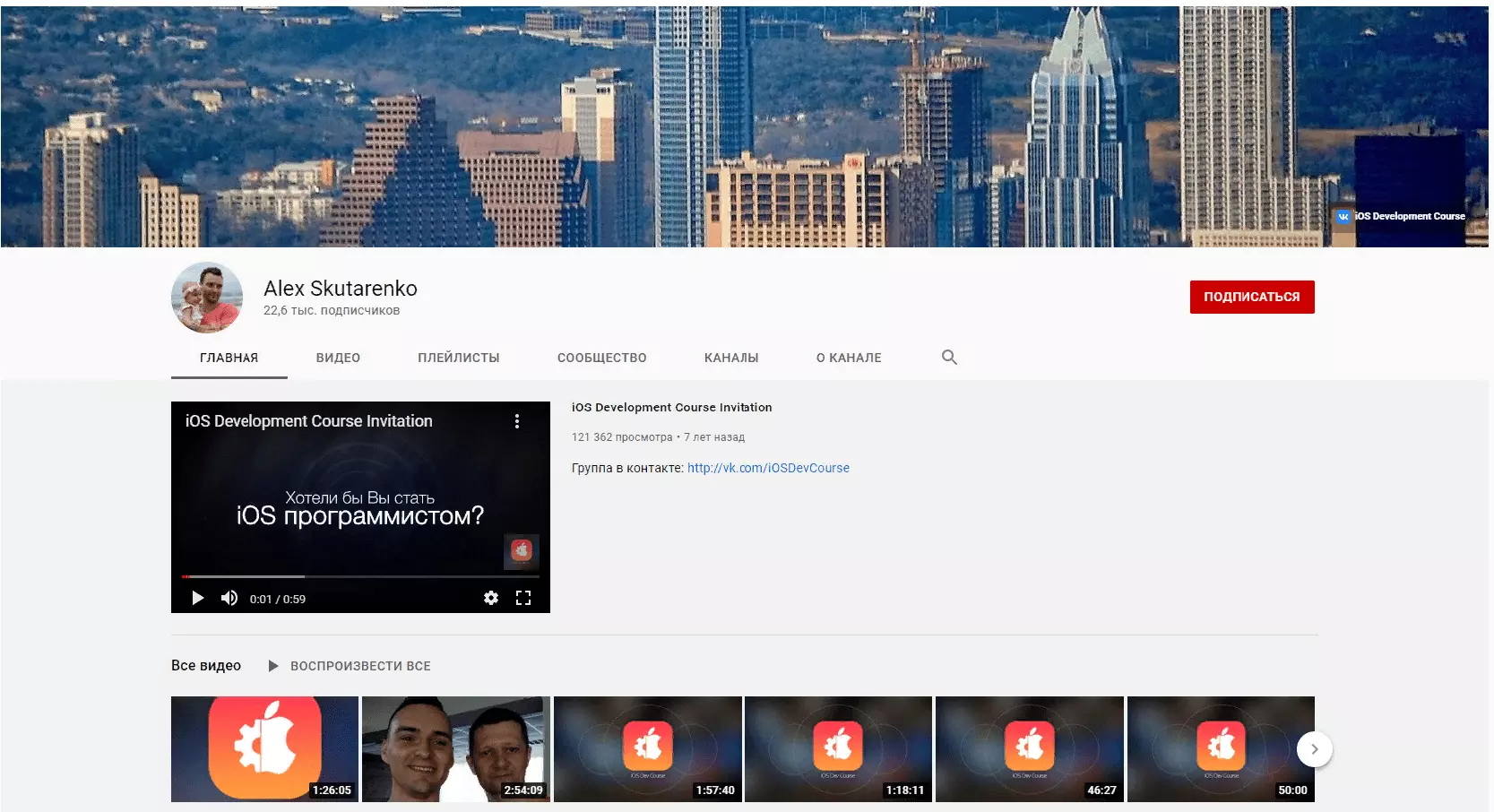Click the red ПОДПИСАТЬСЯ subscribe button
This screenshot has height=812, width=1494.
1251,297
